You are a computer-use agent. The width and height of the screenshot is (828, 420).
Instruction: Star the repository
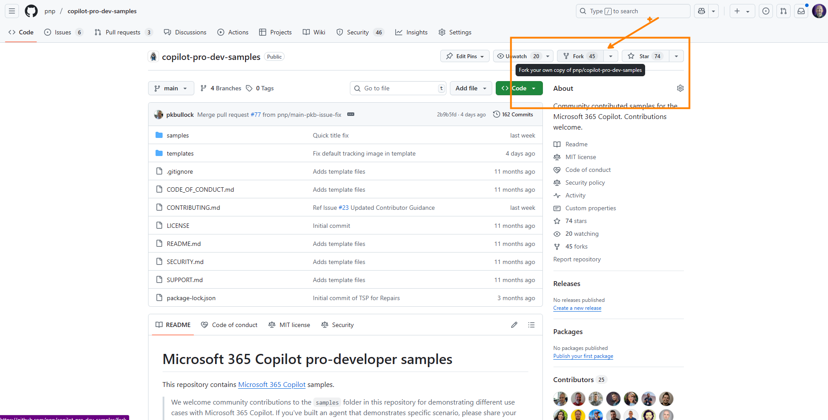click(x=646, y=56)
